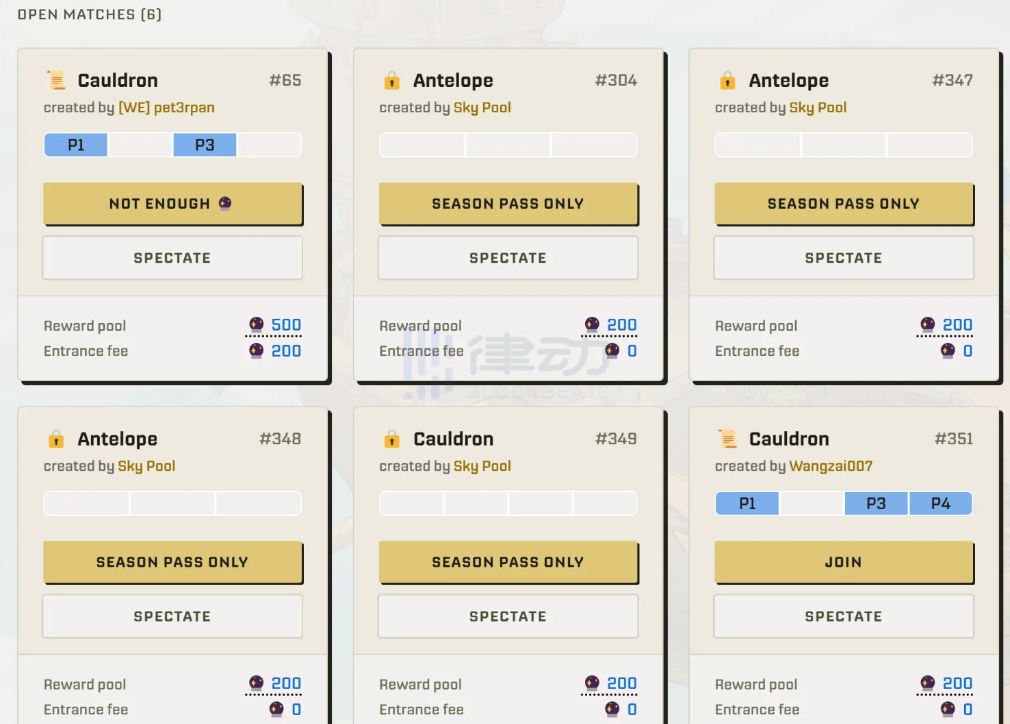Open creator profile [WE] pet3rpan
Image resolution: width=1010 pixels, height=724 pixels.
166,107
